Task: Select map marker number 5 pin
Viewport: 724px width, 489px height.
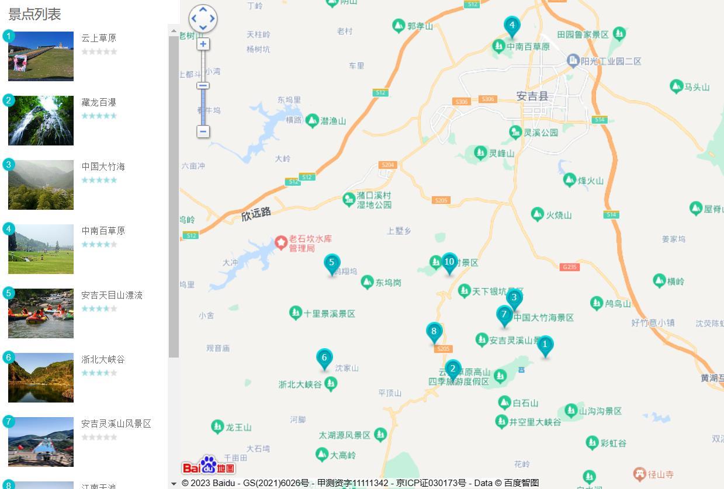Action: tap(332, 263)
